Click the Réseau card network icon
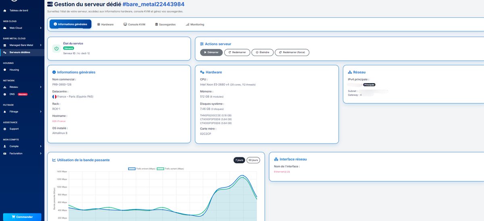Viewport: 484px width, 221px height. tap(350, 72)
